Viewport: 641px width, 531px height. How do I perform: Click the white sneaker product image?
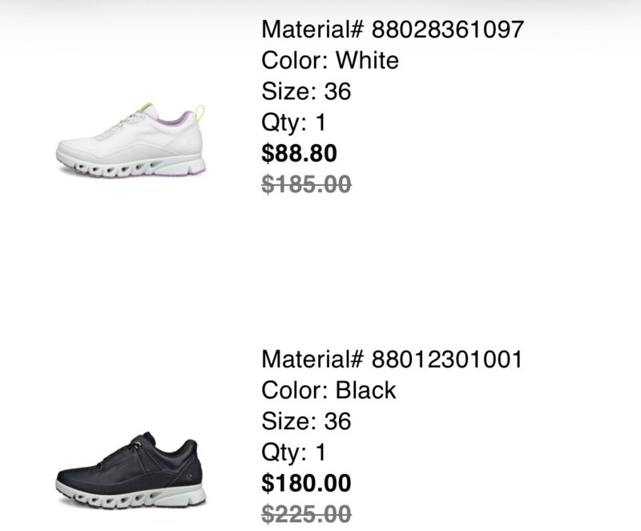coord(131,143)
